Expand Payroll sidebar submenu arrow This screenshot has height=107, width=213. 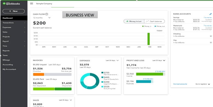[x=25, y=41]
